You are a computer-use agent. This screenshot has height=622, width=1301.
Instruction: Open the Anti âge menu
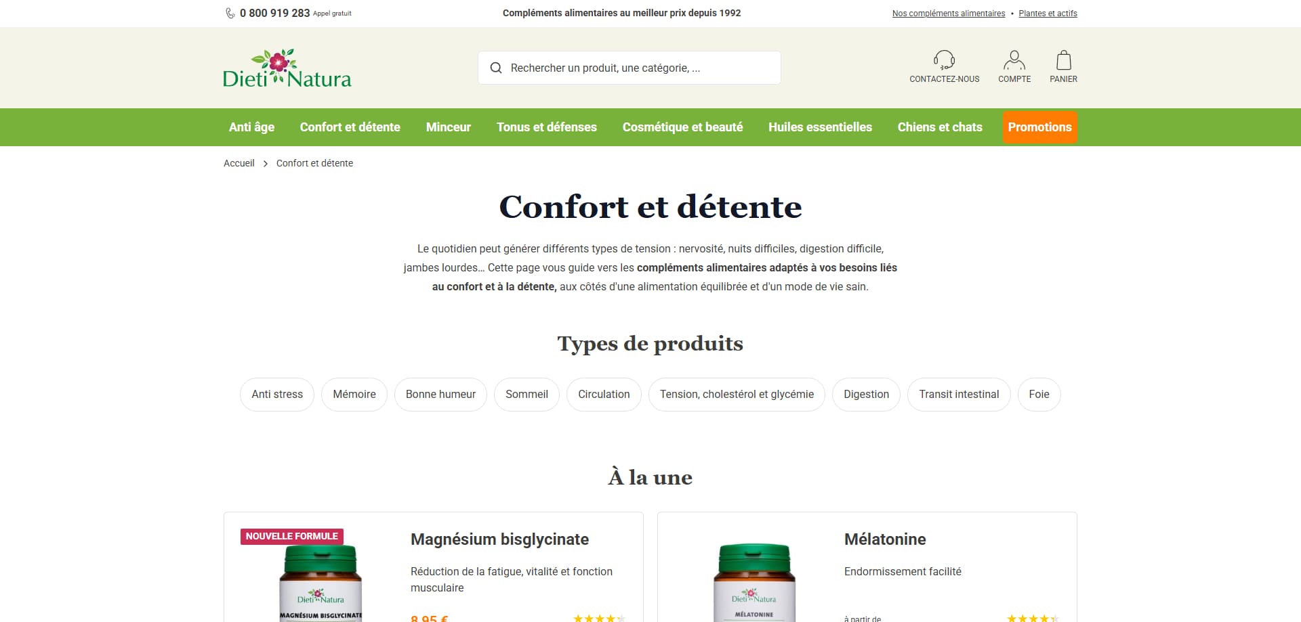[251, 127]
